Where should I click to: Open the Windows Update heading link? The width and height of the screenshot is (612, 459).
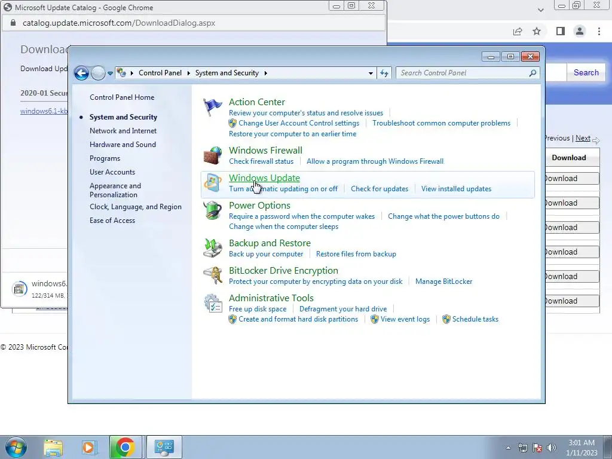point(264,178)
